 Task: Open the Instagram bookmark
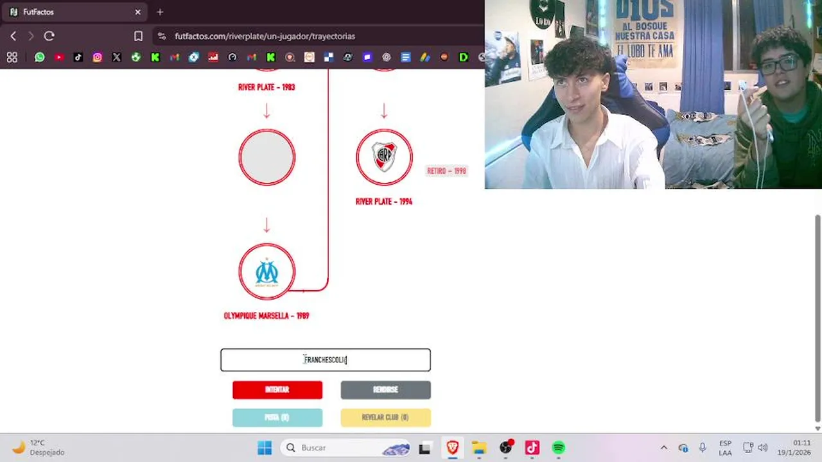coord(98,57)
